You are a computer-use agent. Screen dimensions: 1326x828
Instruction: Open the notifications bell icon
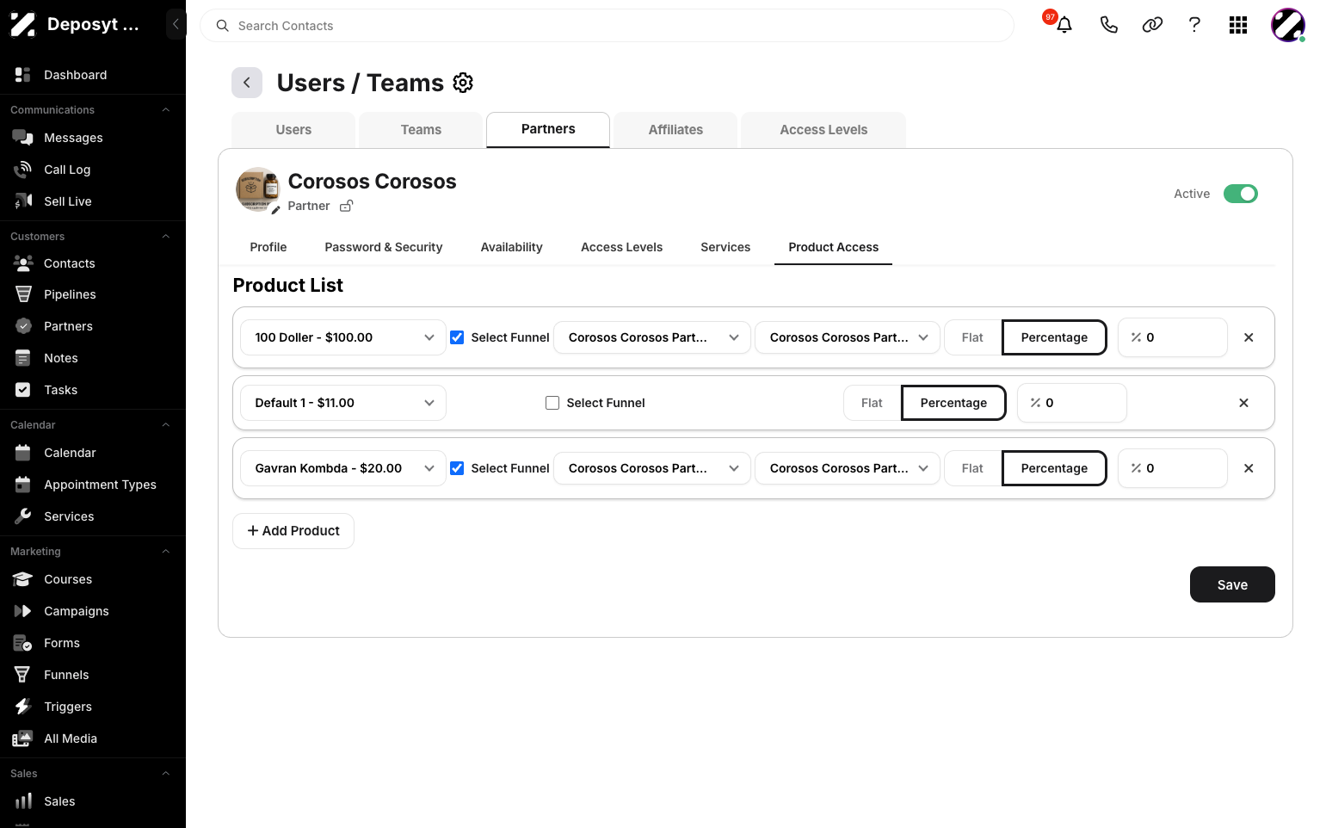1064,25
